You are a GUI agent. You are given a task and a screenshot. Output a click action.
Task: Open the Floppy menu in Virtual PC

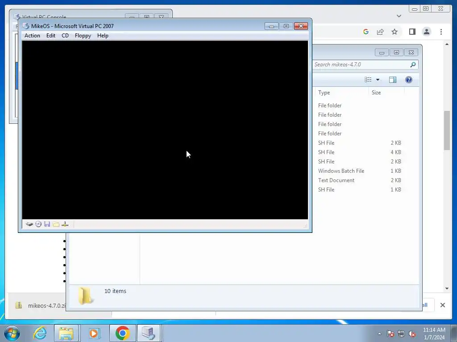pyautogui.click(x=83, y=36)
